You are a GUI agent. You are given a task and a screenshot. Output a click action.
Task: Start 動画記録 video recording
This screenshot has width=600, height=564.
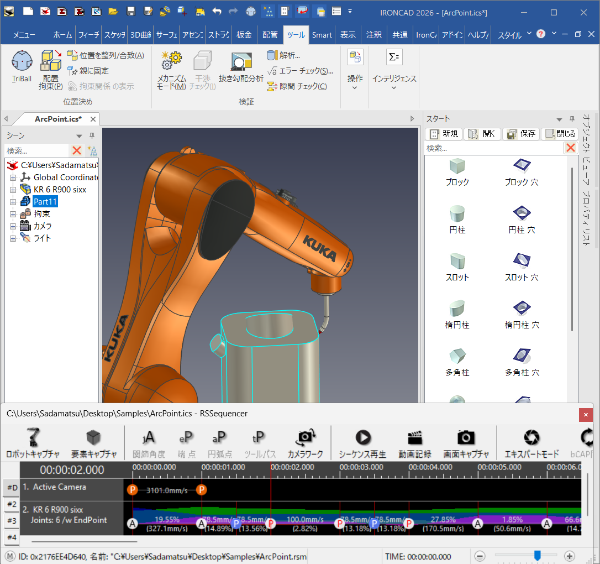pyautogui.click(x=415, y=443)
